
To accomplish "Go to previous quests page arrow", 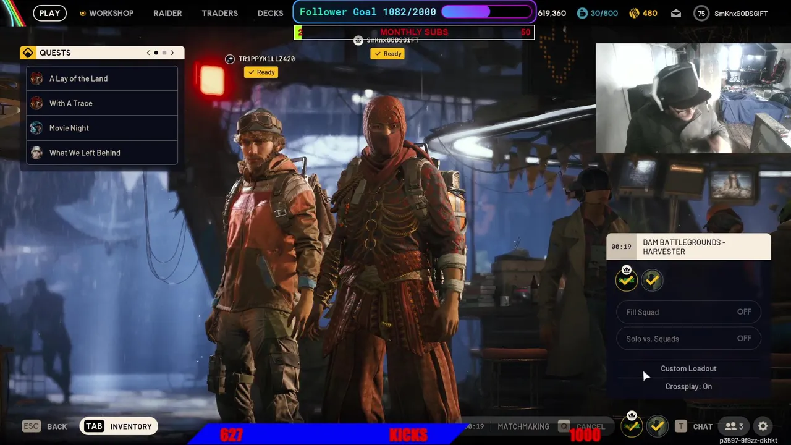I will pos(148,53).
